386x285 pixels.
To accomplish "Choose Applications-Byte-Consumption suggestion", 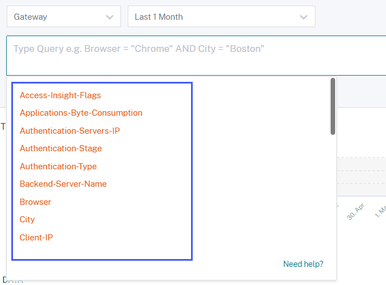I will tap(81, 113).
